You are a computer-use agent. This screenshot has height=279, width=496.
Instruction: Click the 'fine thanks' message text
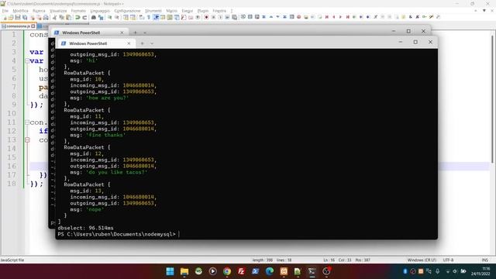tap(105, 135)
